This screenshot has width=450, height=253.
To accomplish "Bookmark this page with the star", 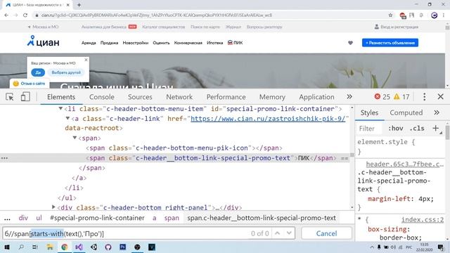I will point(390,15).
